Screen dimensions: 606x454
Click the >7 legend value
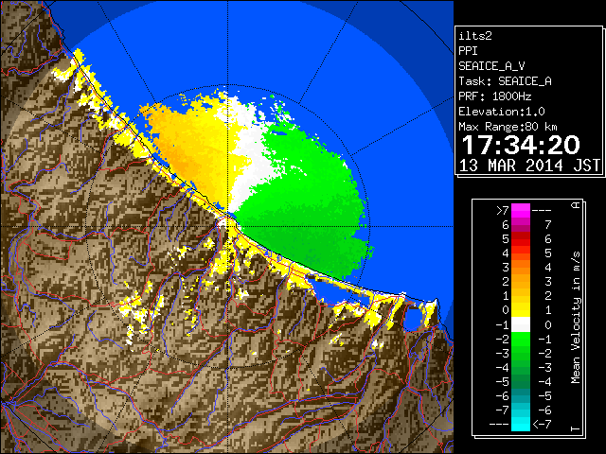coord(503,211)
